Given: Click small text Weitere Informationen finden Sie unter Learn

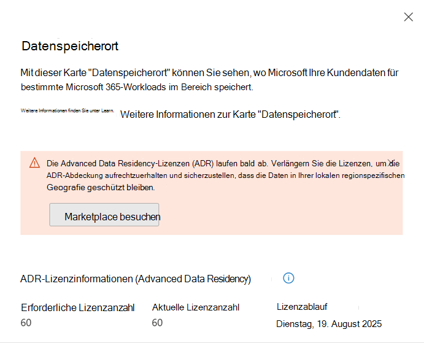Looking at the screenshot, I should pos(67,110).
